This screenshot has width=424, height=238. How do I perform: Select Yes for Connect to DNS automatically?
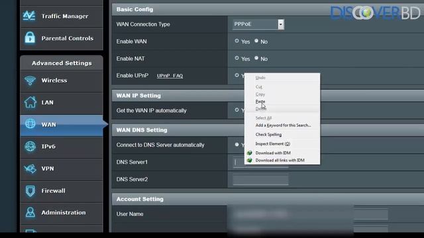click(237, 145)
